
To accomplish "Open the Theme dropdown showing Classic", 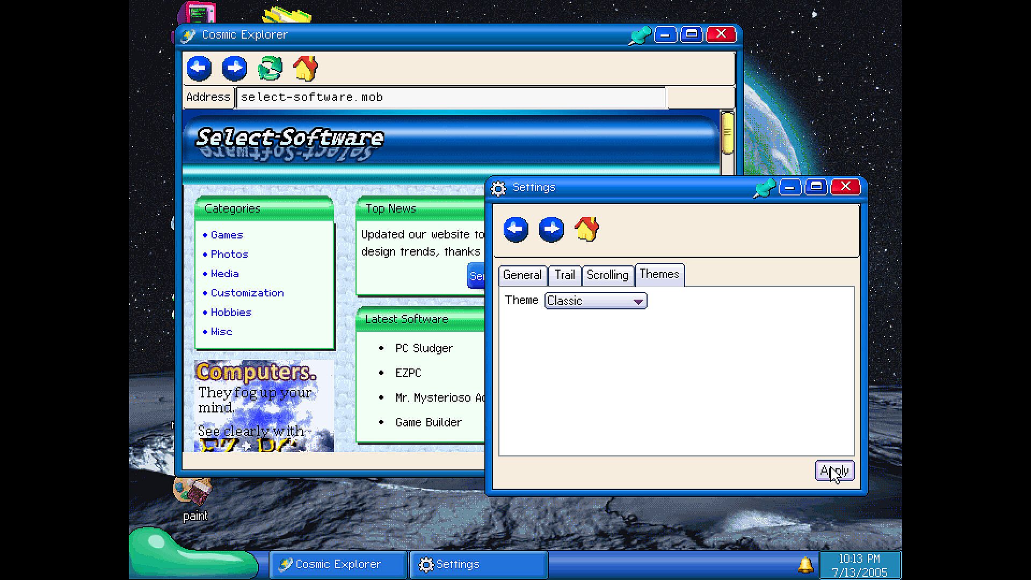I will pyautogui.click(x=596, y=301).
